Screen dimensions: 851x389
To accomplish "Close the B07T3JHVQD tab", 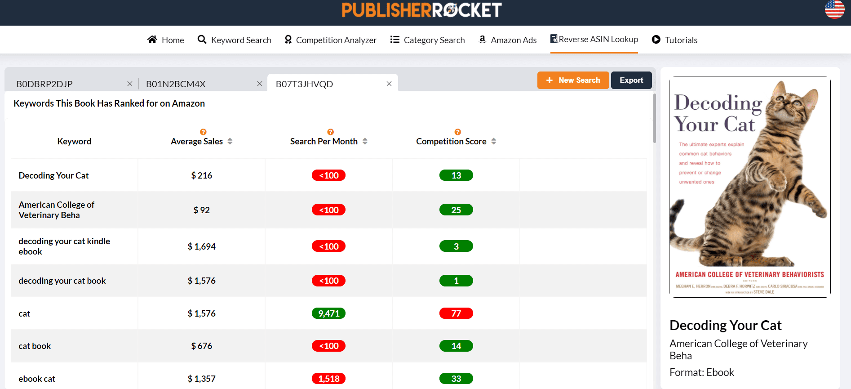I will pyautogui.click(x=389, y=84).
